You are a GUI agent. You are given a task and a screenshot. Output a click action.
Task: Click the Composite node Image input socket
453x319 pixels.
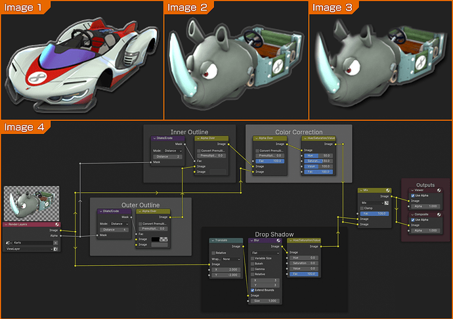point(408,225)
